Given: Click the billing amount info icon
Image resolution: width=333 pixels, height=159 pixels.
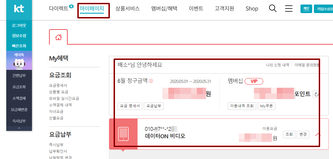Looking at the screenshot, I should 151,81.
